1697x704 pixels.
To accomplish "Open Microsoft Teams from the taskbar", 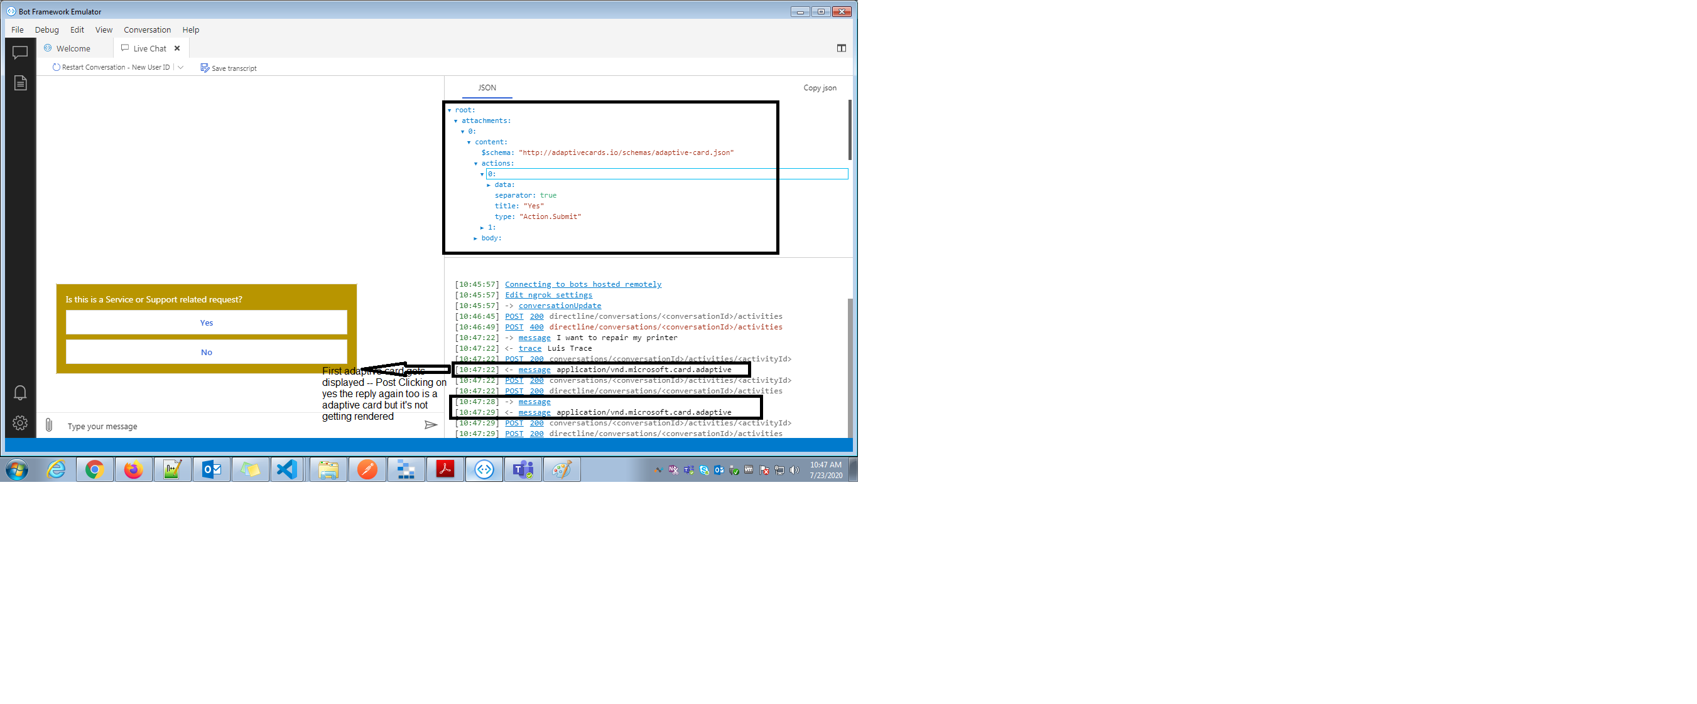I will (523, 469).
